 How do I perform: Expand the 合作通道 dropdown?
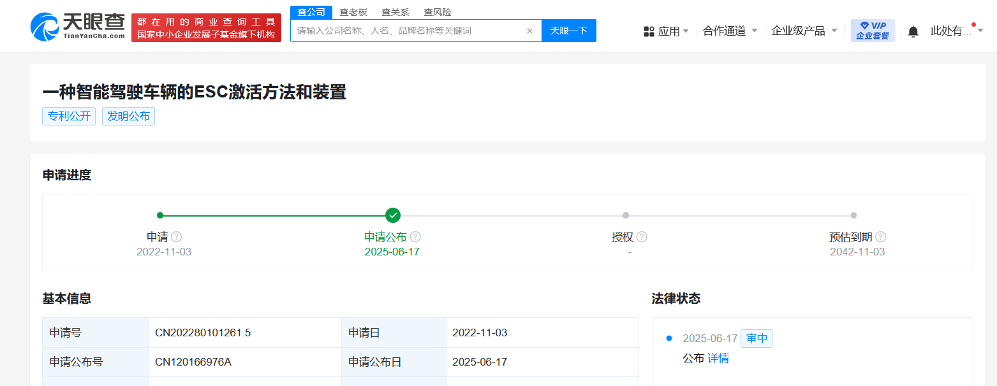coord(730,31)
